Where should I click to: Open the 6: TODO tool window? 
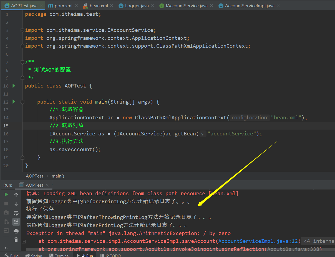110,255
